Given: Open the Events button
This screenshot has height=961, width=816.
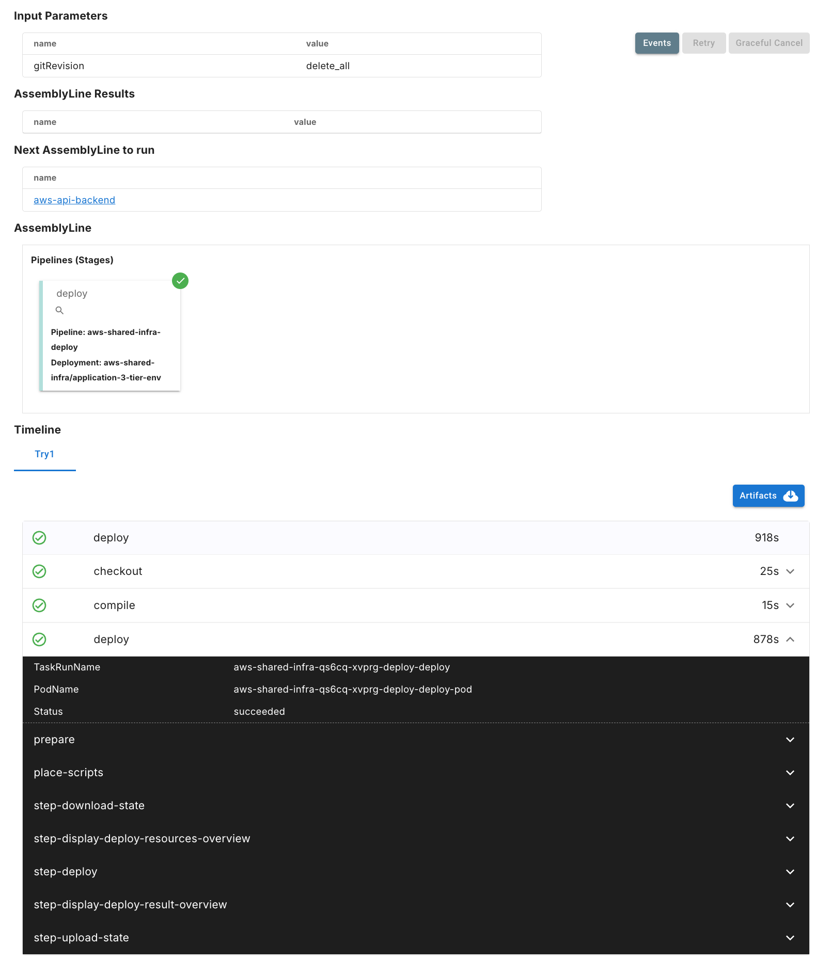Looking at the screenshot, I should (656, 43).
